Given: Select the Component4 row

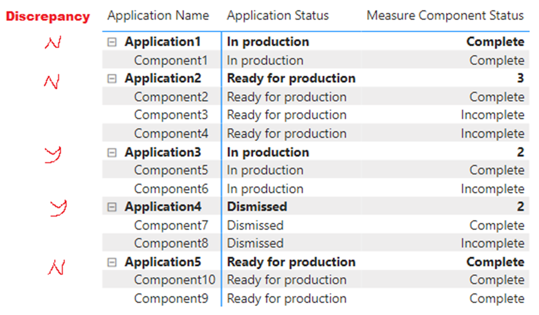Looking at the screenshot, I should pyautogui.click(x=316, y=133).
